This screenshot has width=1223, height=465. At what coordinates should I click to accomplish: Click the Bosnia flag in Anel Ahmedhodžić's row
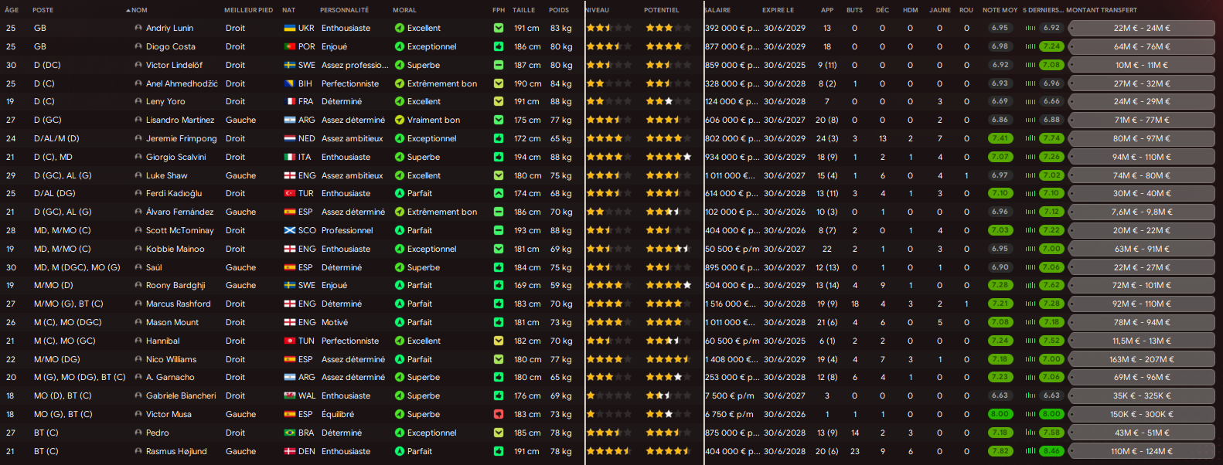pos(290,83)
